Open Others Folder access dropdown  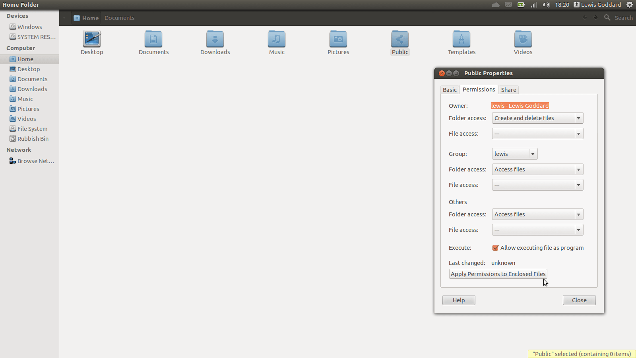click(x=537, y=214)
